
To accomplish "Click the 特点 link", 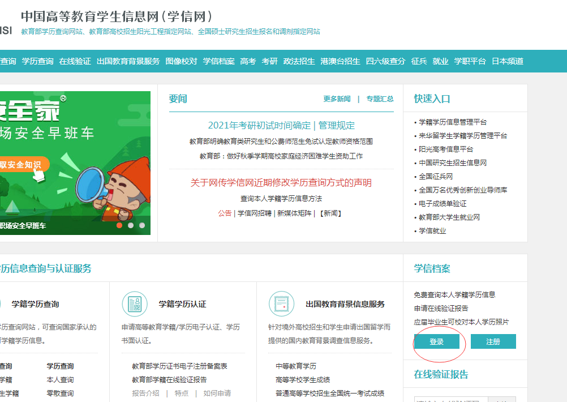I will click(182, 394).
